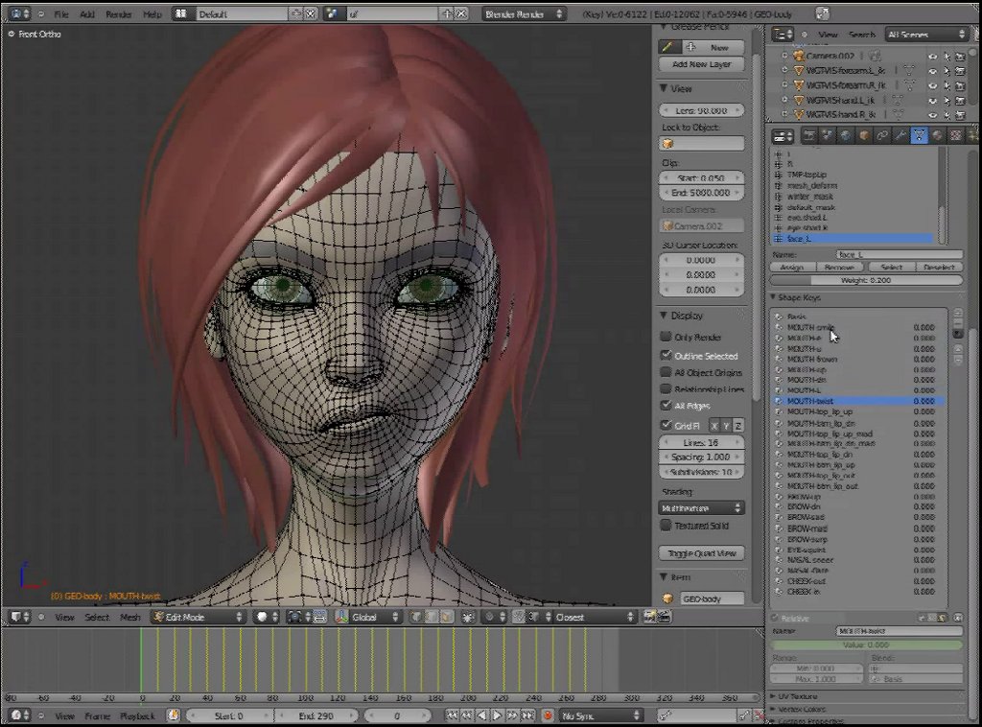Click the auto-keyframe record button
Screen dimensions: 982x727
tap(548, 715)
